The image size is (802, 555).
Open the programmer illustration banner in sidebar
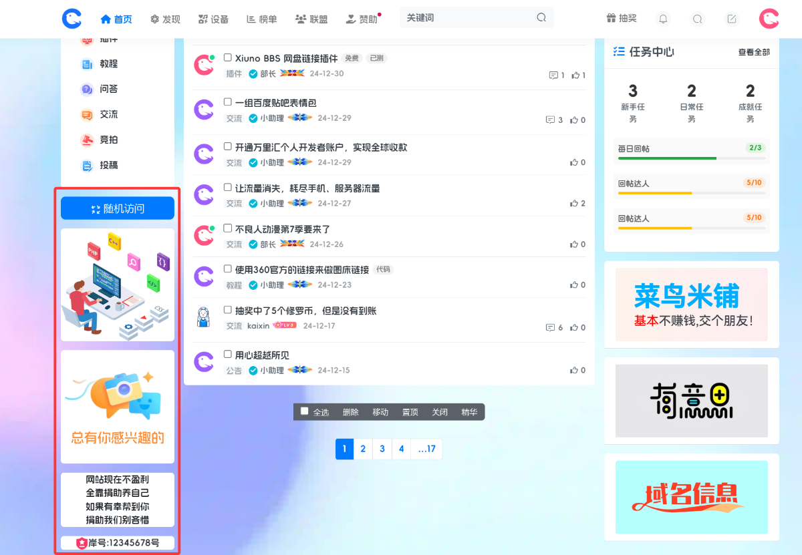(x=118, y=285)
